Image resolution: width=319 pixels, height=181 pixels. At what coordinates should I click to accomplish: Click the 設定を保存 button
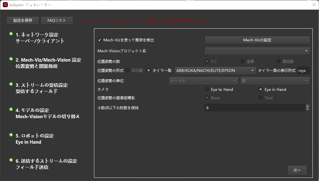pos(23,20)
